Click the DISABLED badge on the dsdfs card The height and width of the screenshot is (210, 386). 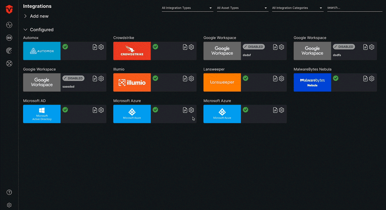tap(344, 47)
